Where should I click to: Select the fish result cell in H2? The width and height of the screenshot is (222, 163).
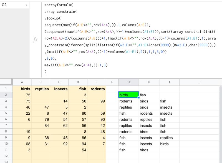click(x=149, y=95)
